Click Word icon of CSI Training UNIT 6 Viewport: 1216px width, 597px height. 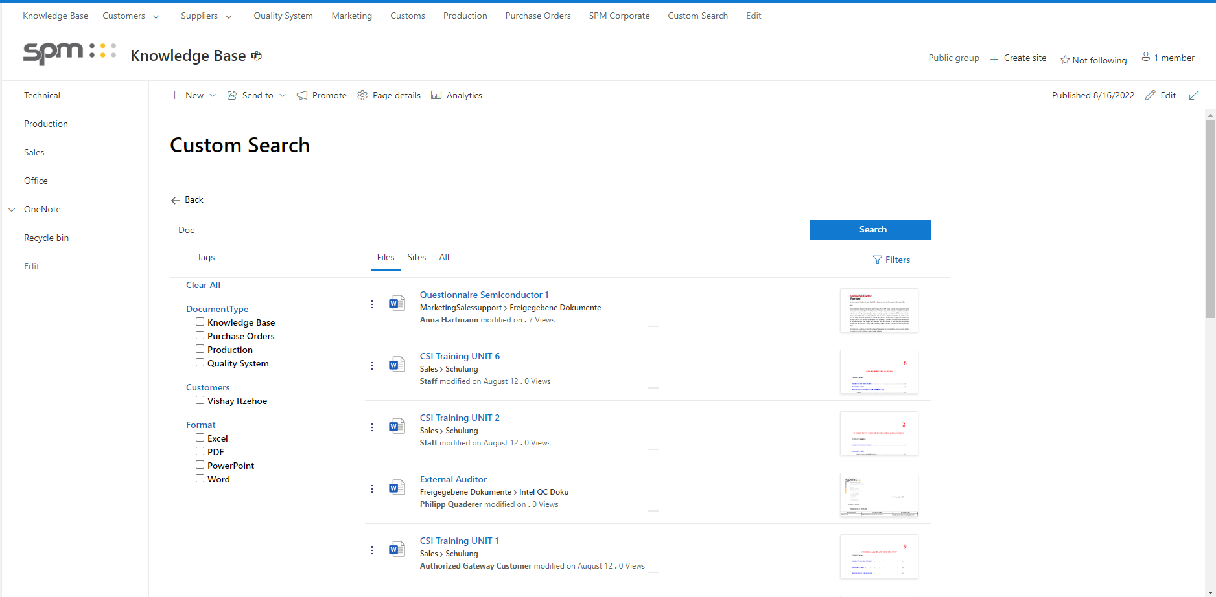[x=397, y=365]
